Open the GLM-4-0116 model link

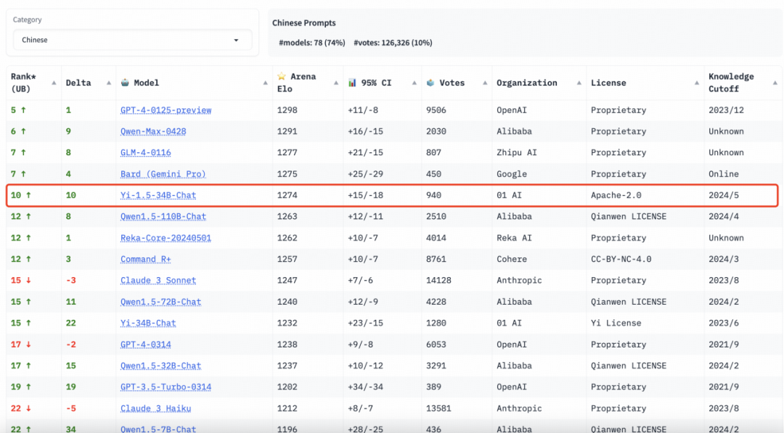[145, 152]
